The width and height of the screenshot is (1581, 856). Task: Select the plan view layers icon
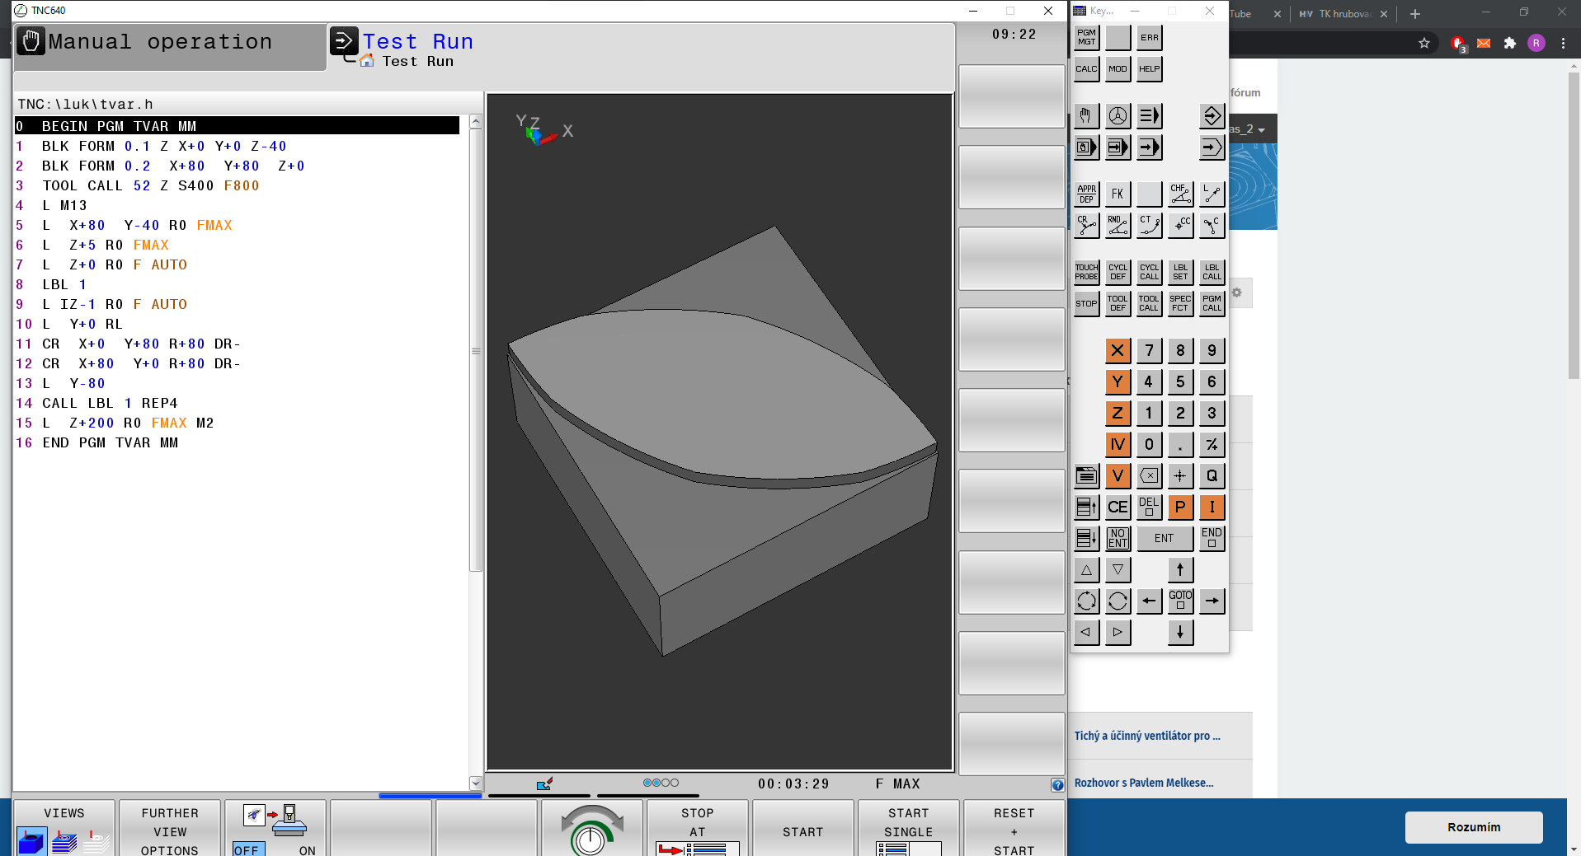coord(64,842)
